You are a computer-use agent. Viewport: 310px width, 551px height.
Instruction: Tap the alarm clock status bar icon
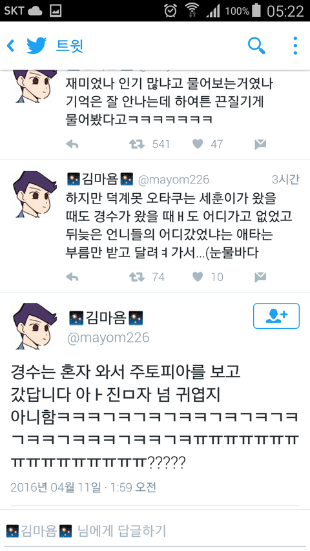pyautogui.click(x=170, y=10)
